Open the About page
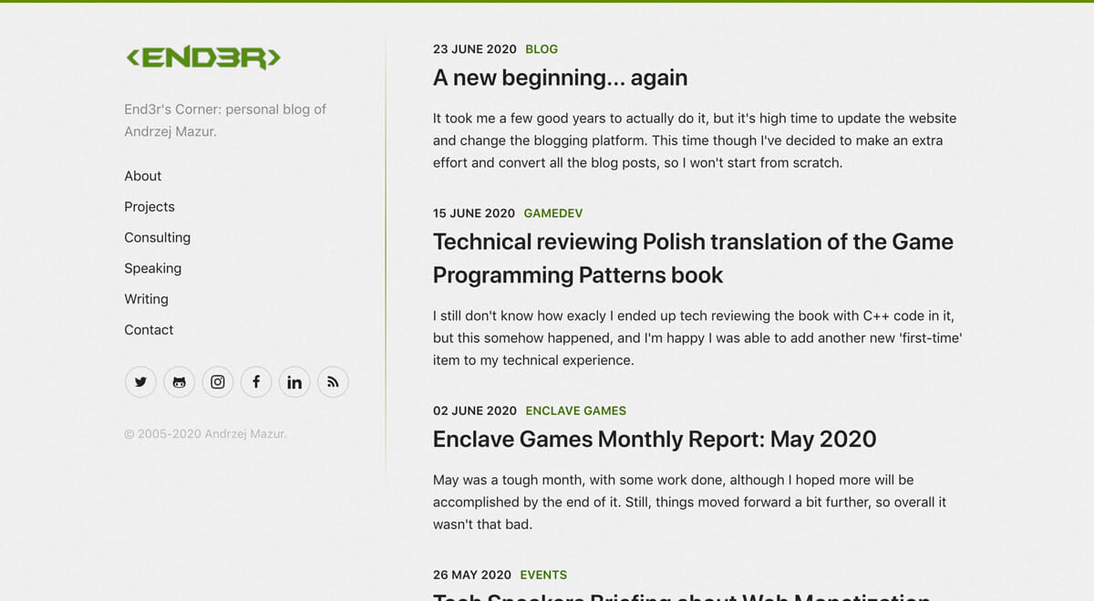This screenshot has width=1094, height=601. 142,176
